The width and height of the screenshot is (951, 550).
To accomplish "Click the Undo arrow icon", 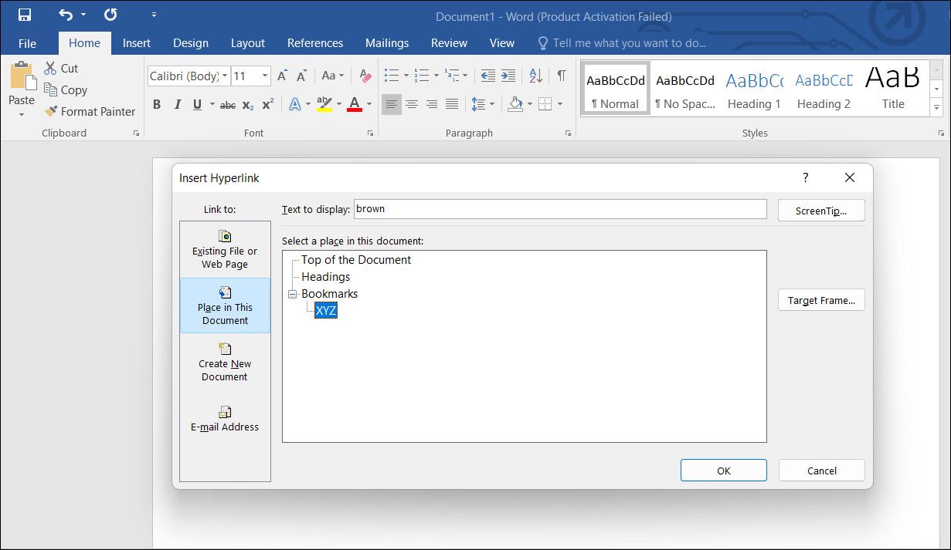I will click(66, 15).
